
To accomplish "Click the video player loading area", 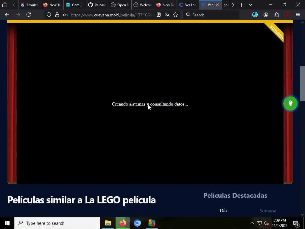I will pyautogui.click(x=150, y=103).
